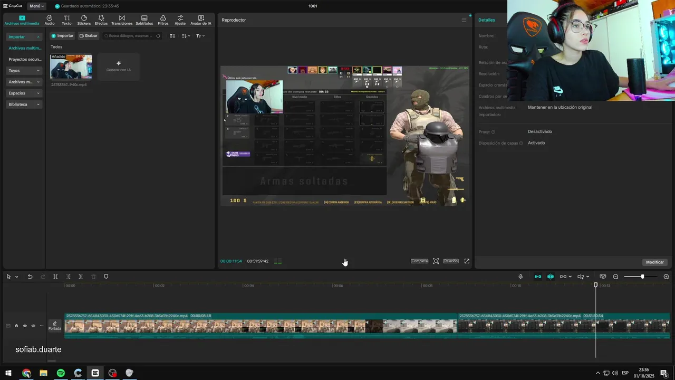675x380 pixels.
Task: Redo the last action
Action: click(x=43, y=277)
